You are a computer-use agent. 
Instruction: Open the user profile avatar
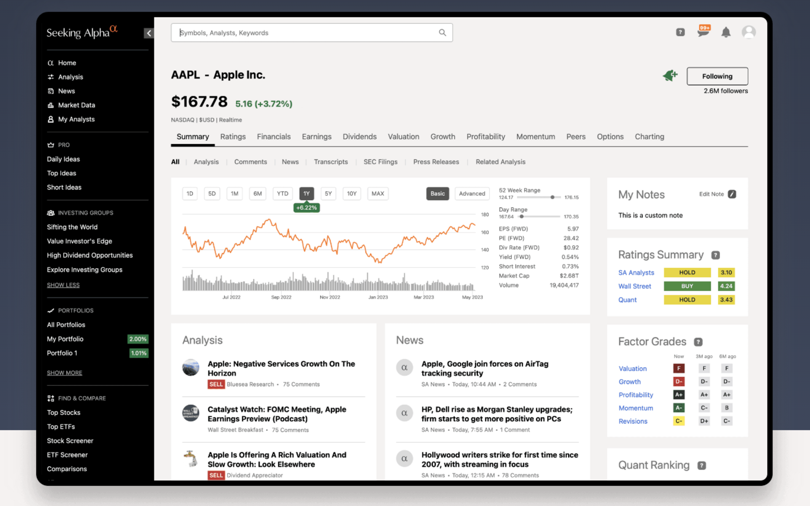coord(749,32)
